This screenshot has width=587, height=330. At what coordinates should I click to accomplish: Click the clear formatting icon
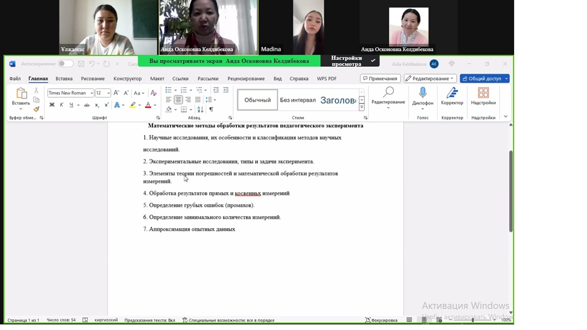153,93
